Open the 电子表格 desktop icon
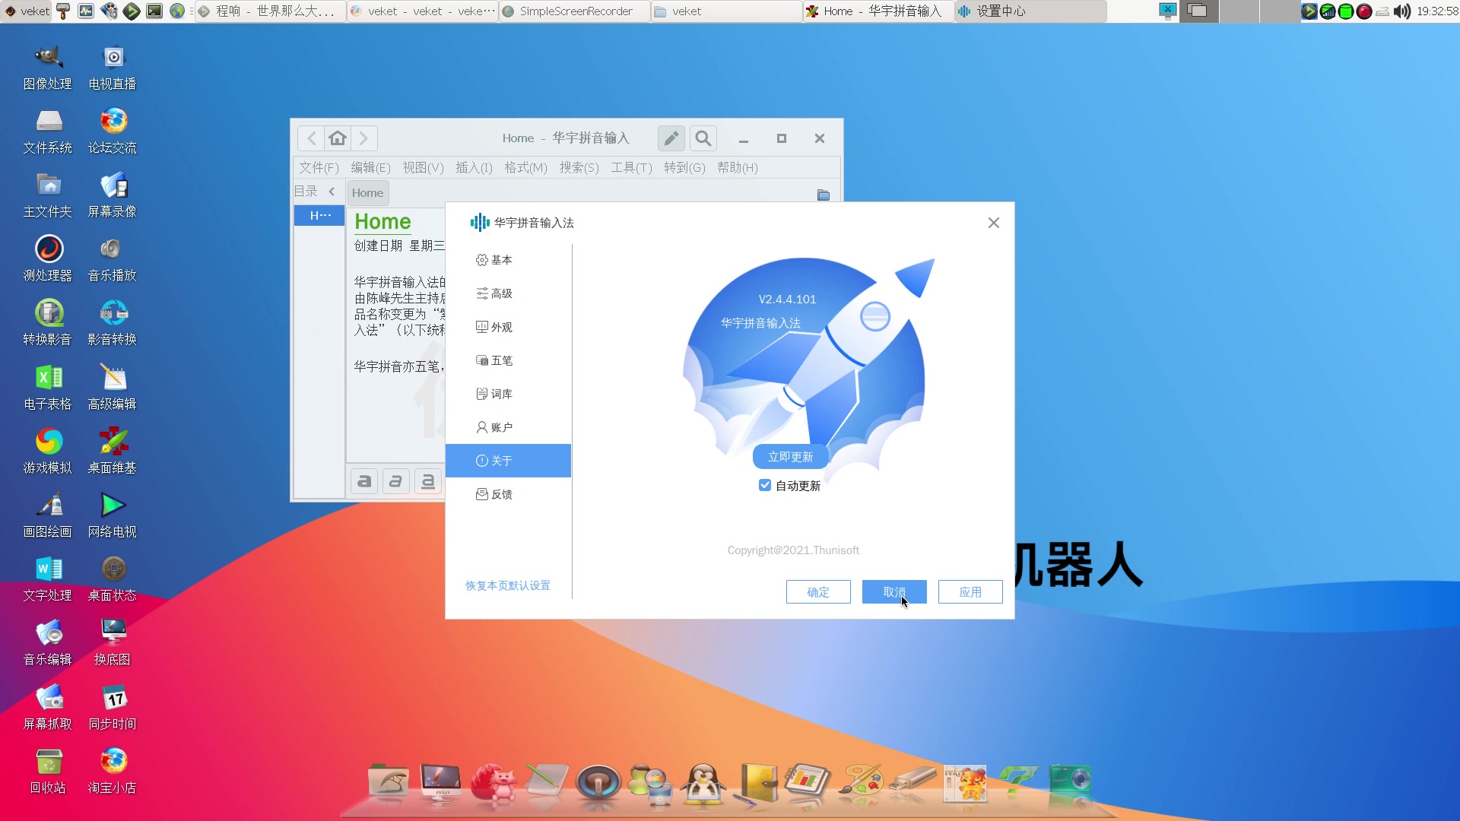 48,388
